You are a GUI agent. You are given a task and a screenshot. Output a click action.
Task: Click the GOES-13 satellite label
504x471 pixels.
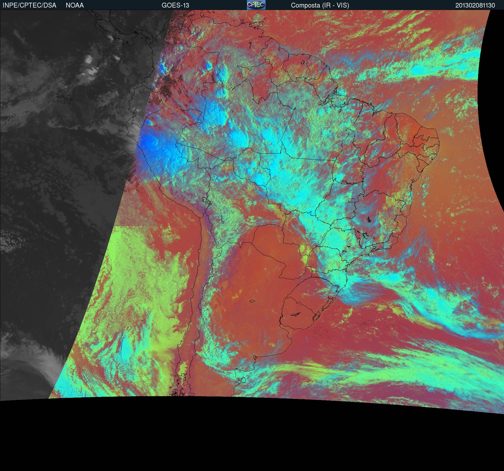click(x=175, y=5)
